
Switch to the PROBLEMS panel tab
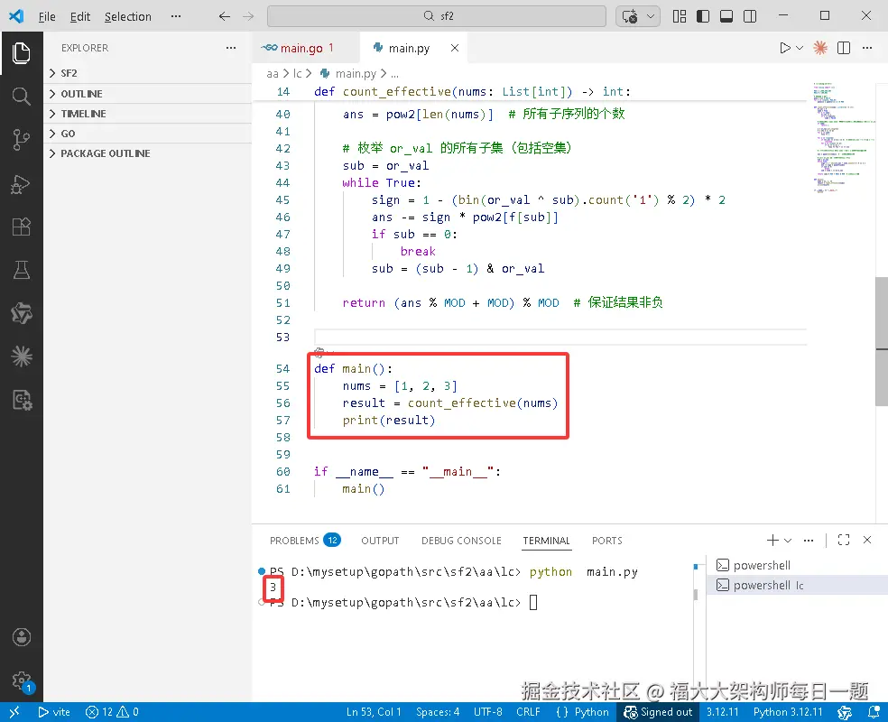[x=304, y=541]
